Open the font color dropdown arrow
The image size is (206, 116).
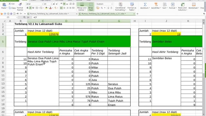point(52,8)
